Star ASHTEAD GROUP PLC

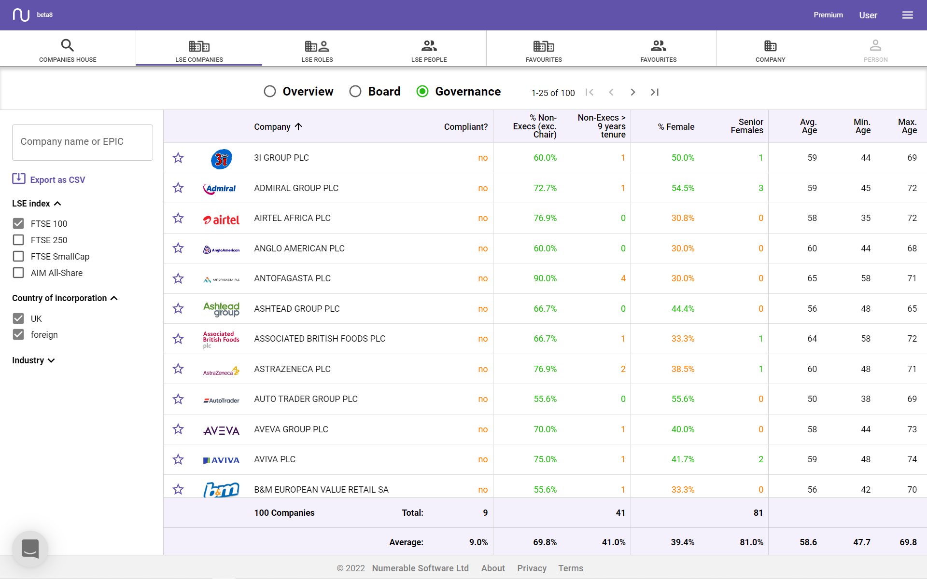pos(178,308)
